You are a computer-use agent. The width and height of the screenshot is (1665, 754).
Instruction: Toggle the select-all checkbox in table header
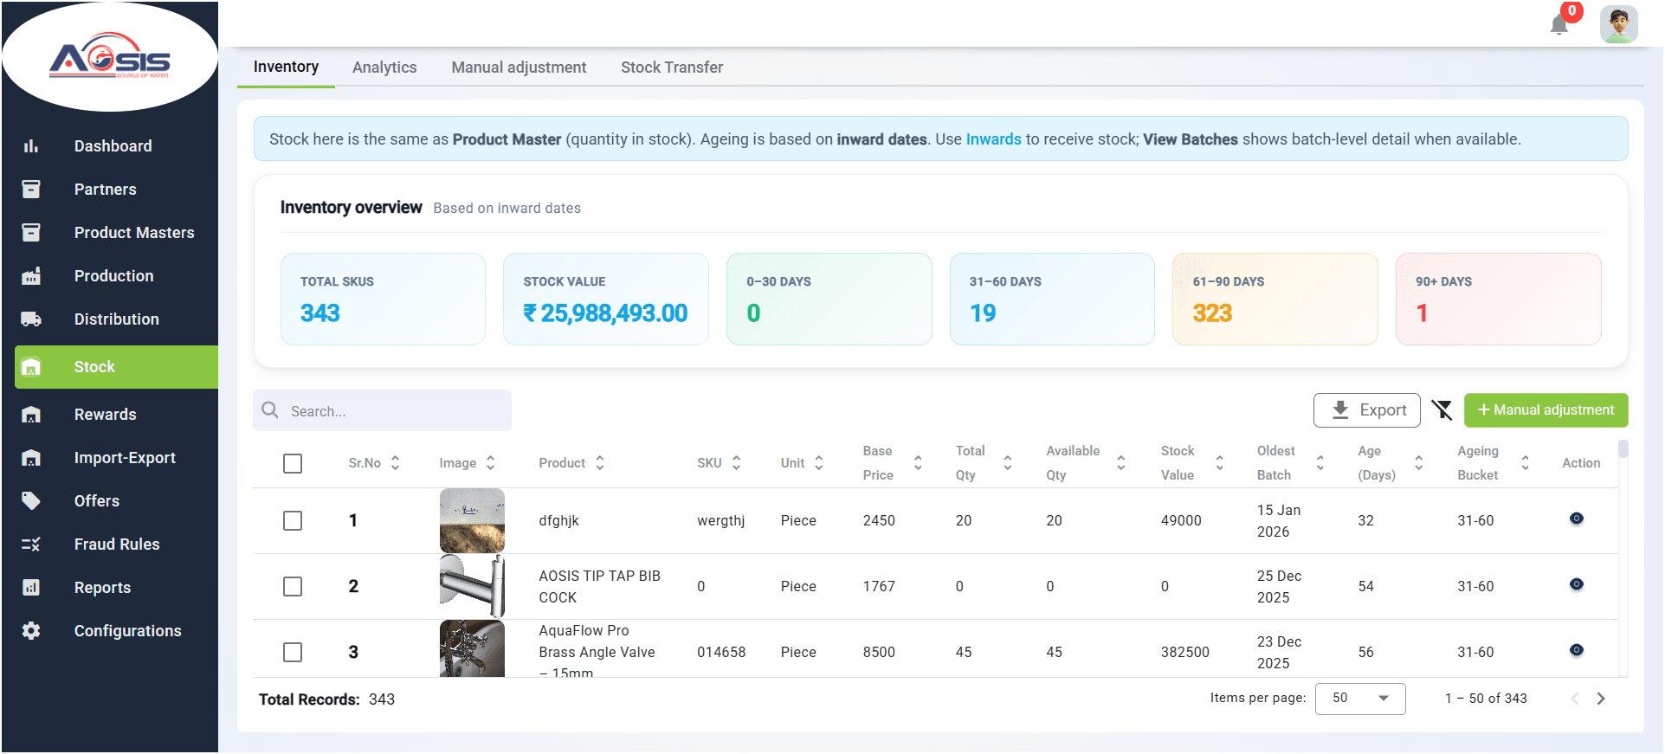point(293,464)
